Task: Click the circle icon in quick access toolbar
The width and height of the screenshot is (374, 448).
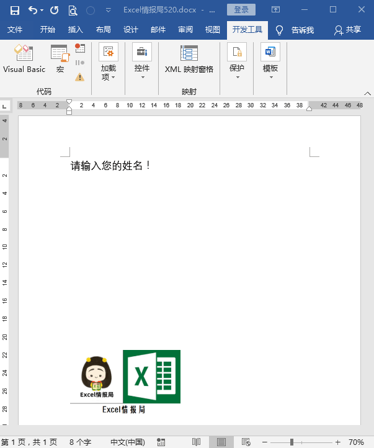Action: click(x=91, y=11)
